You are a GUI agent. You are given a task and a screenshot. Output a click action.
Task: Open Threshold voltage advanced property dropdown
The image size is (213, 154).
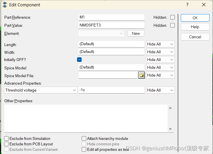41,90
